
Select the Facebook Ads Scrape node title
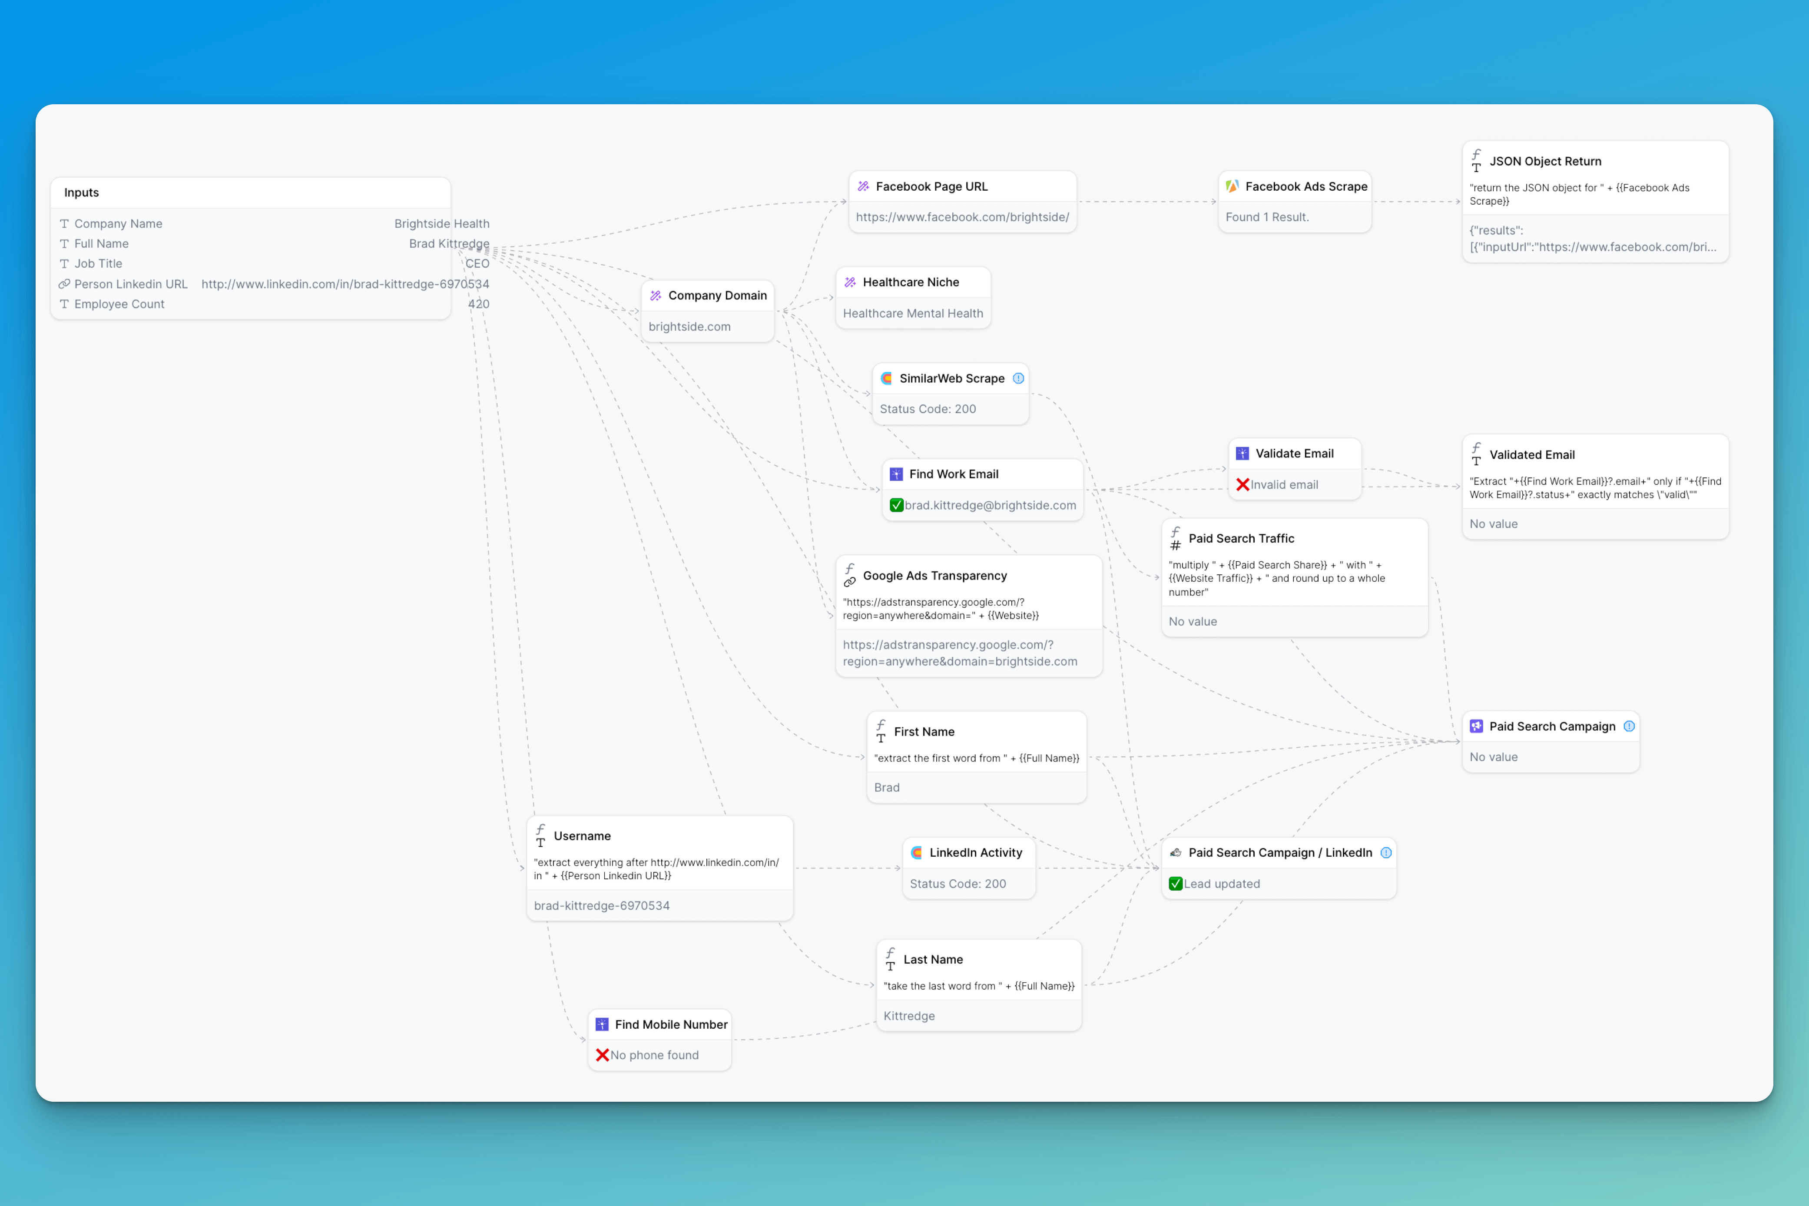(x=1306, y=186)
